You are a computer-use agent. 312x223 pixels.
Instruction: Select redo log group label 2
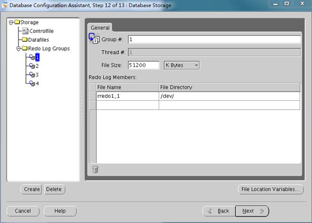(37, 66)
